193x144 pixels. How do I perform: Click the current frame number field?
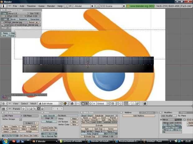(x=58, y=109)
